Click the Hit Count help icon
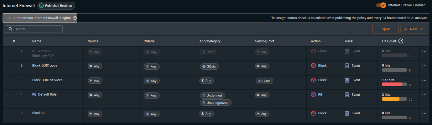 [x=401, y=41]
